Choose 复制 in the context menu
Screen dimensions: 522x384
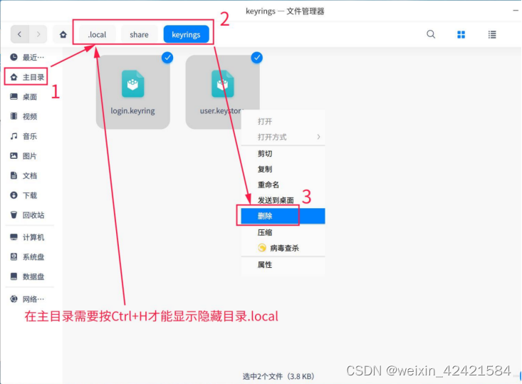[283, 169]
